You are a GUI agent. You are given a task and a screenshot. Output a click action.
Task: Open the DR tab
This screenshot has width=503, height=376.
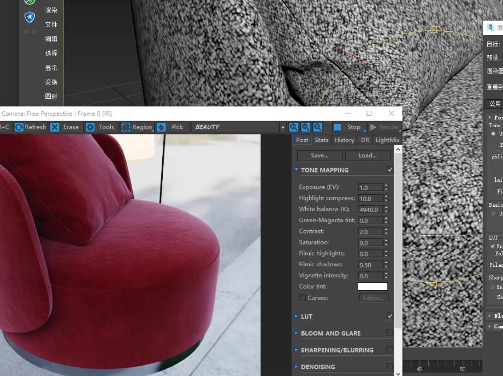[x=365, y=140]
